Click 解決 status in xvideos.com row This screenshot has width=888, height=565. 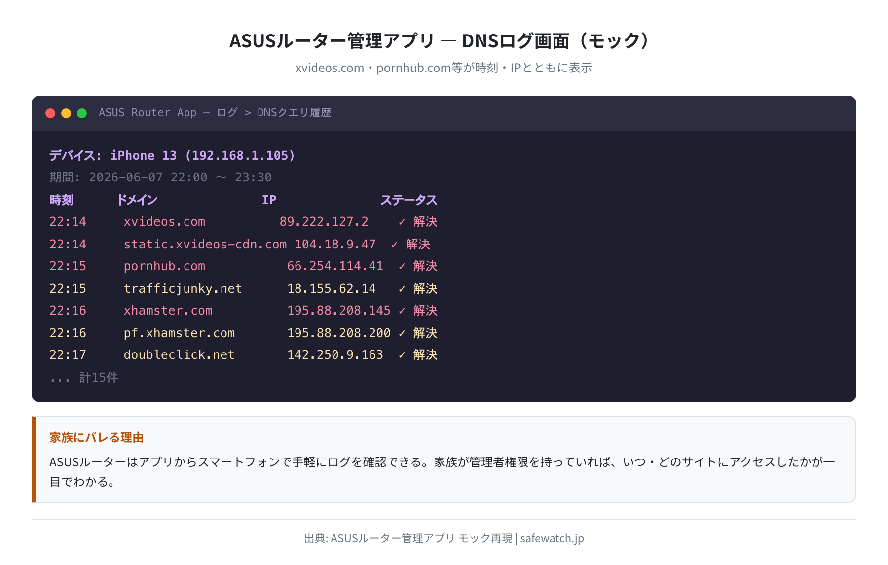click(425, 222)
